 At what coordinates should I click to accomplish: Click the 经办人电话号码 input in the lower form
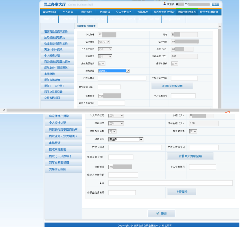[x=123, y=175]
